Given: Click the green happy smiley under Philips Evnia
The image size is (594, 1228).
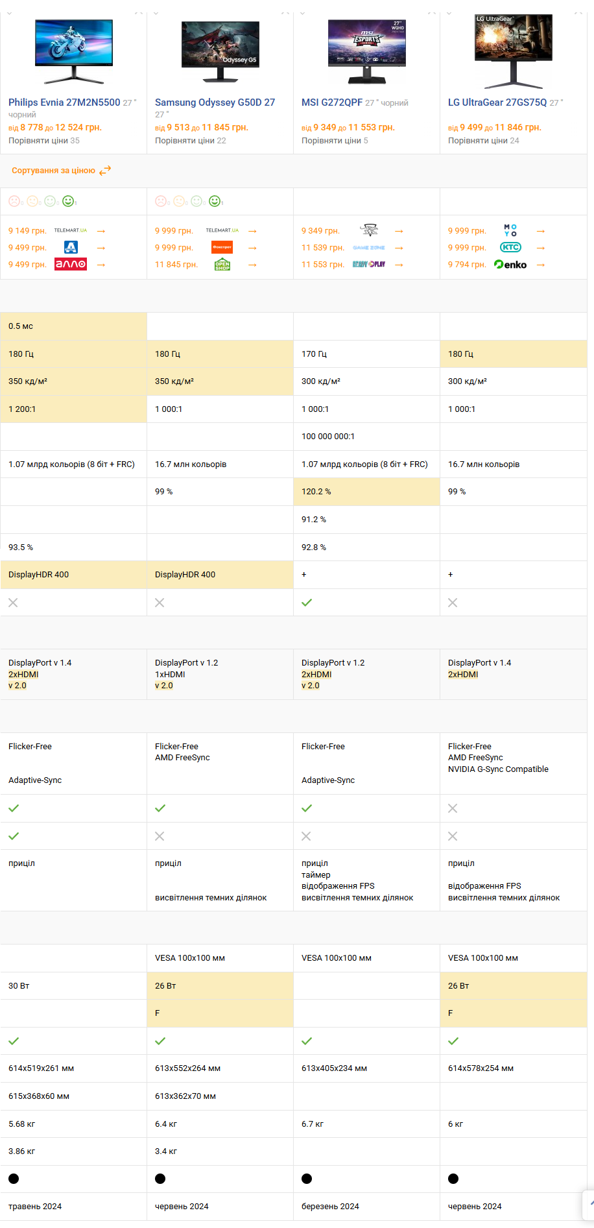Looking at the screenshot, I should (x=68, y=202).
